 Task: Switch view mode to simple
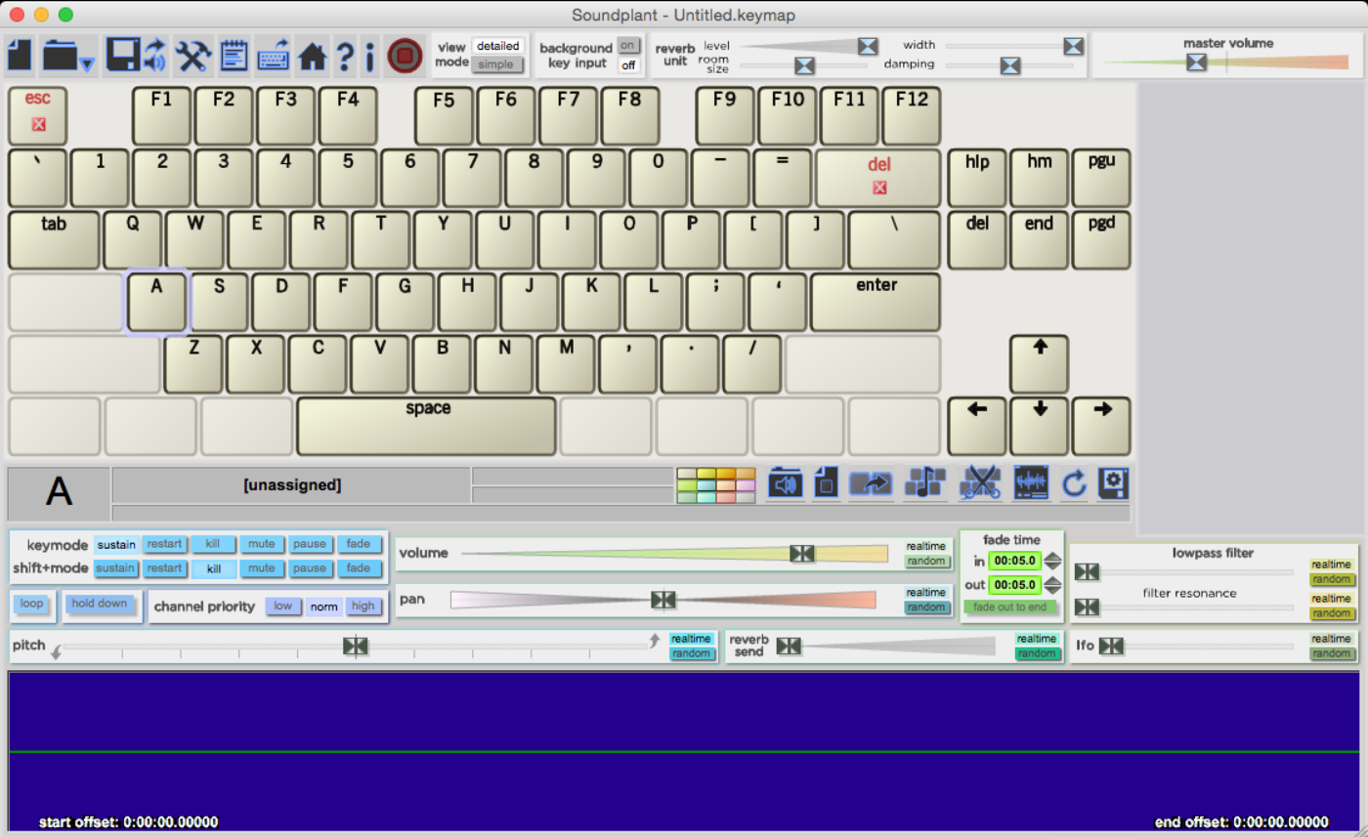497,64
